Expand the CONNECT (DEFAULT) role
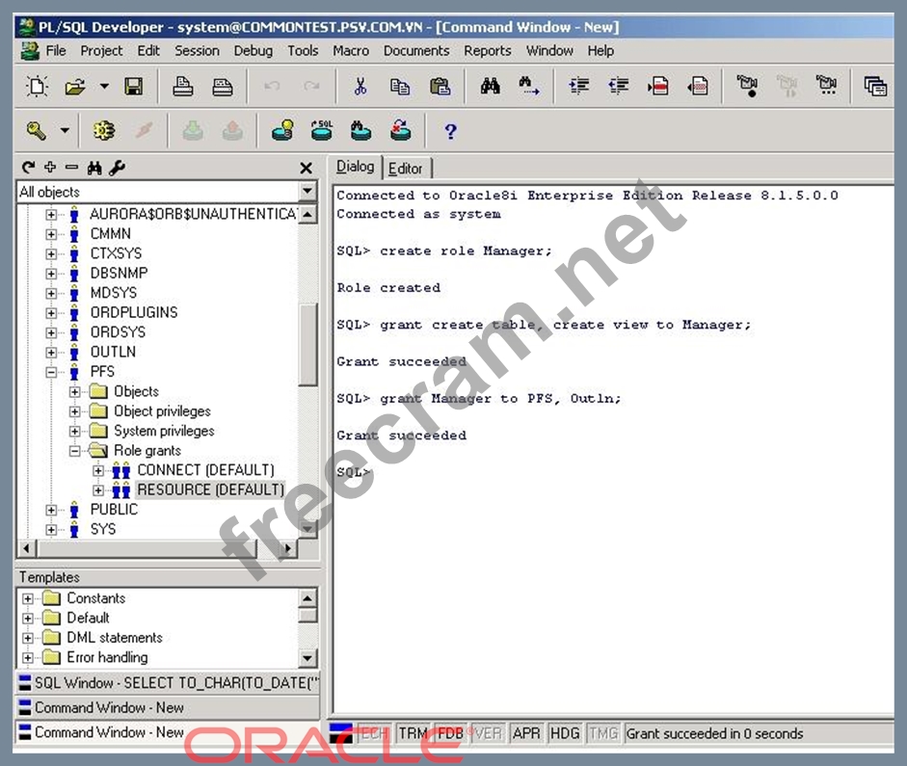907x766 pixels. point(98,470)
